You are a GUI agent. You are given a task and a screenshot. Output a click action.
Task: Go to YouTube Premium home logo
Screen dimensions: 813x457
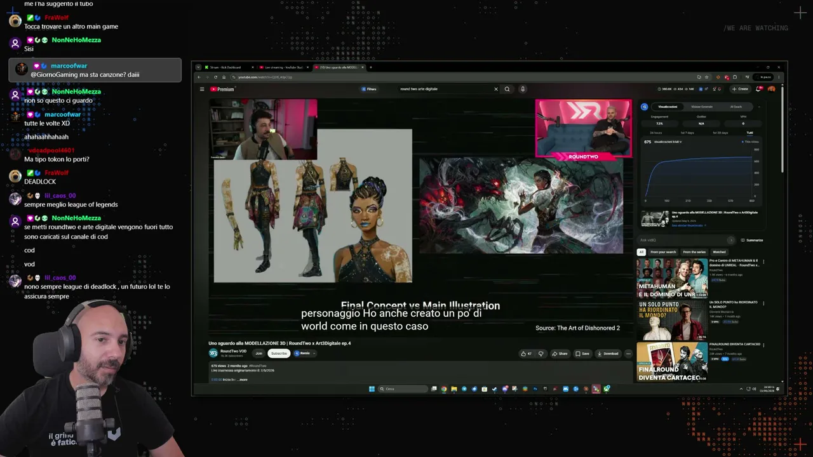222,89
